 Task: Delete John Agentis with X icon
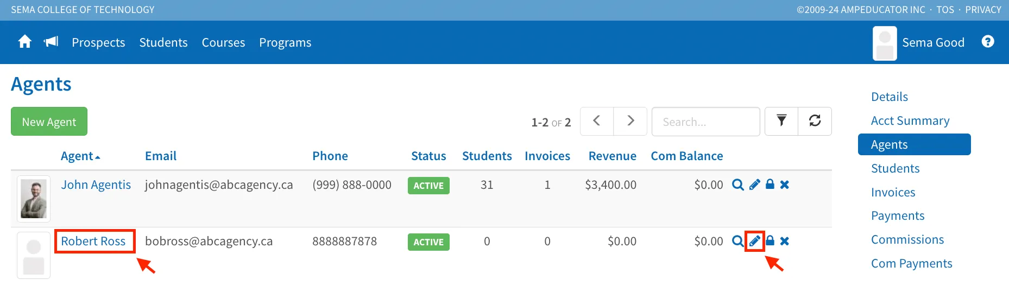[x=784, y=185]
